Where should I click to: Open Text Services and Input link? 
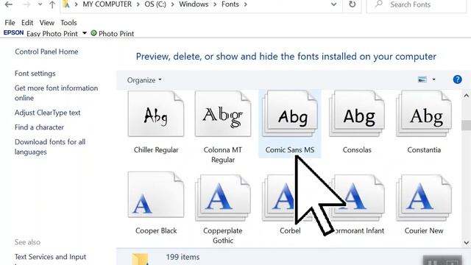(x=51, y=257)
